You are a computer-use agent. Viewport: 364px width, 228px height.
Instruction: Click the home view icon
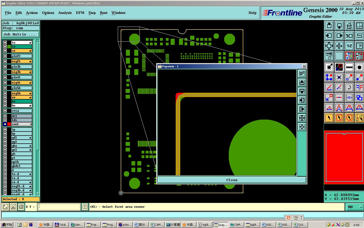[349, 26]
